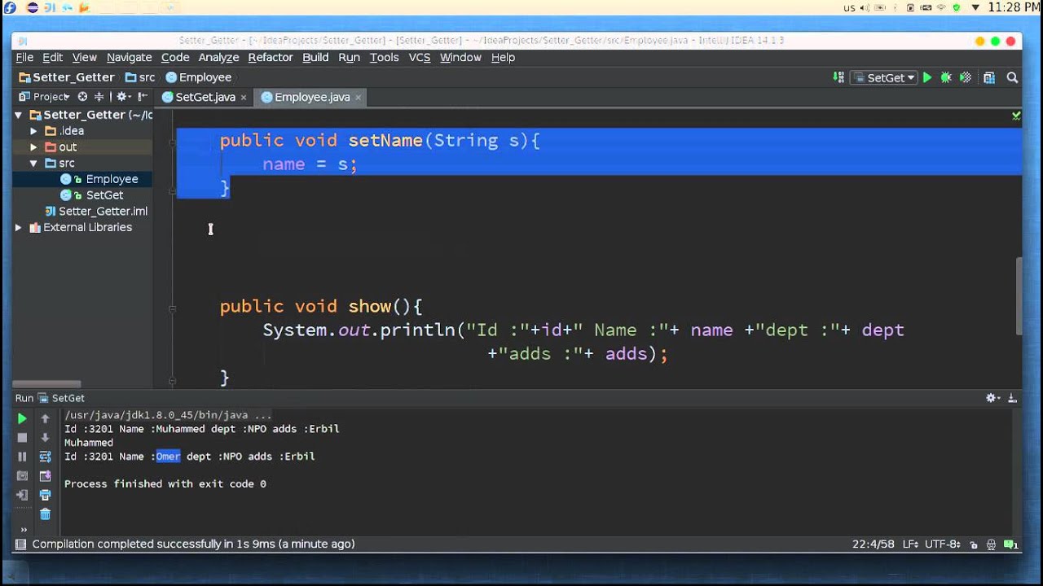
Task: Open the Project view selector dropdown
Action: [46, 97]
